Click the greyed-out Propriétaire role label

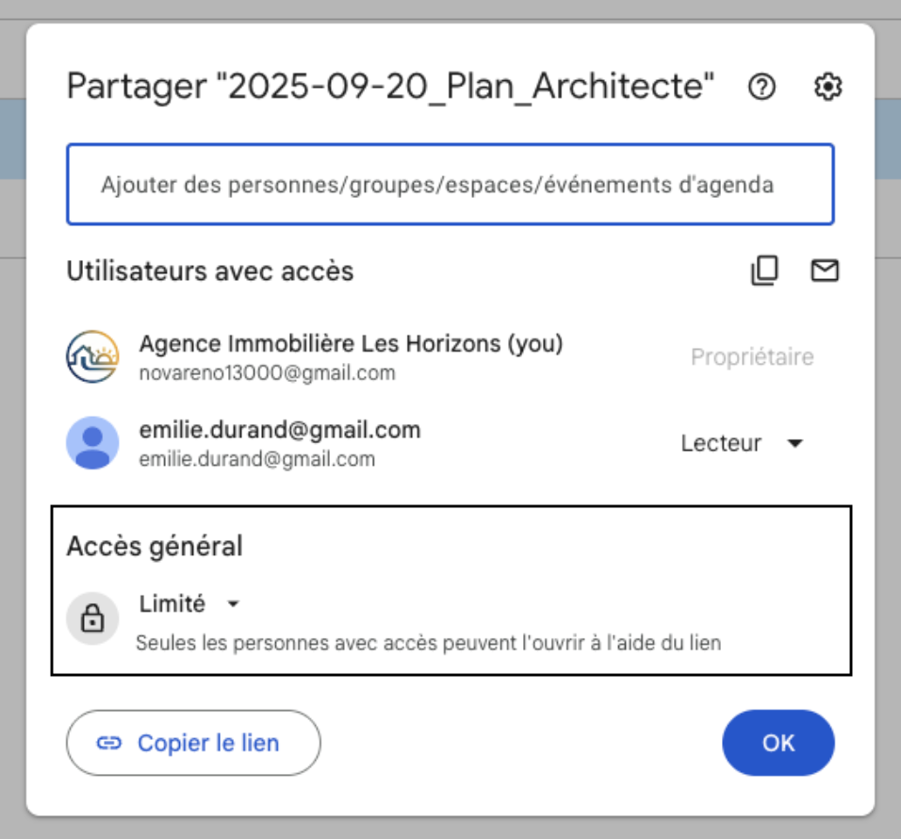(x=751, y=357)
